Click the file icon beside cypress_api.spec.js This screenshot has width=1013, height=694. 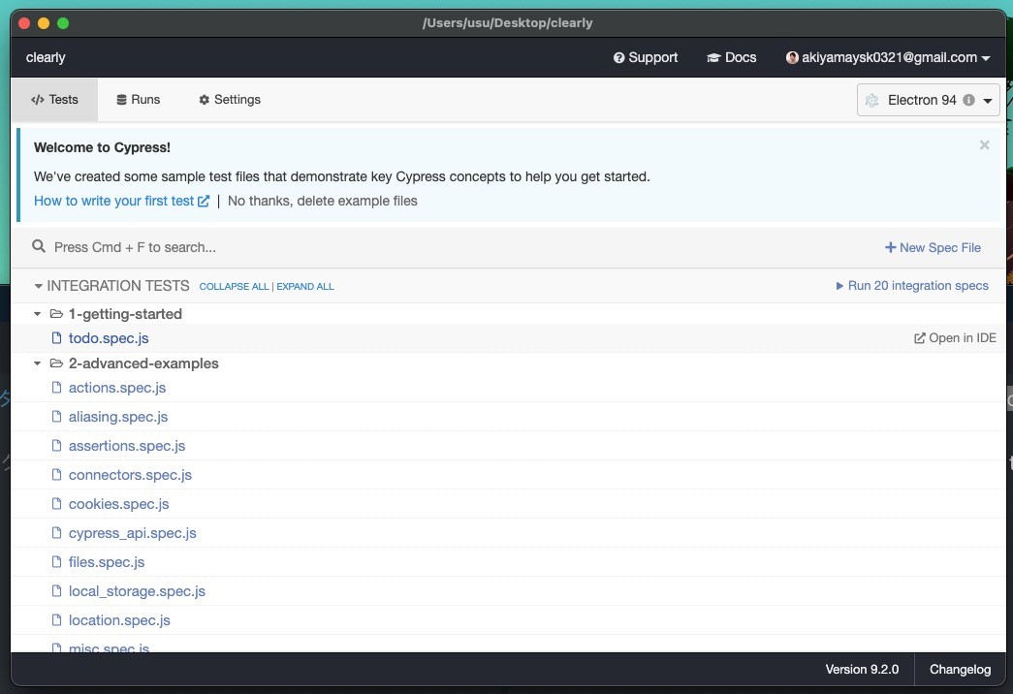[57, 532]
